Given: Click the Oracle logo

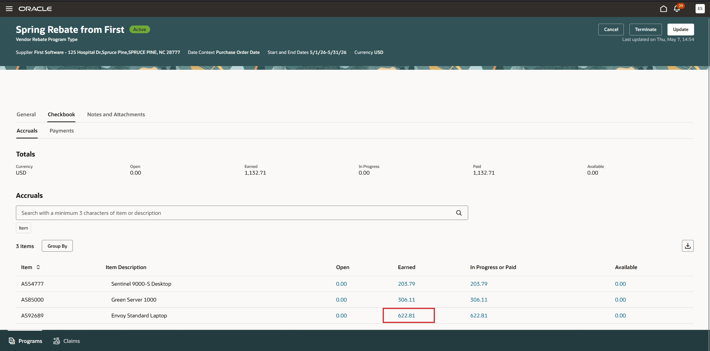Looking at the screenshot, I should click(35, 9).
